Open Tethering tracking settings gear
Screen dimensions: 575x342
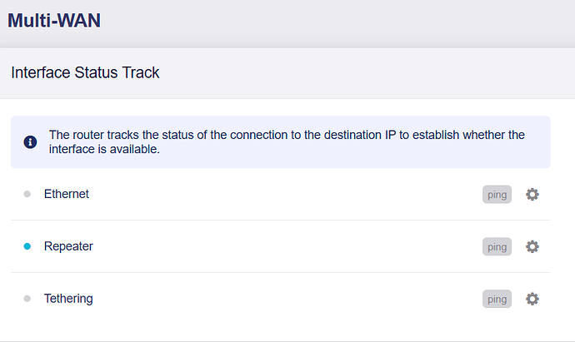coord(532,299)
